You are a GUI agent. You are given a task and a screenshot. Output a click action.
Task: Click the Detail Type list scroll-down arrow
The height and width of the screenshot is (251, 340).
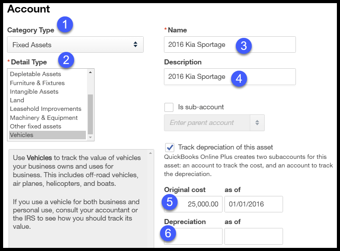(91, 137)
